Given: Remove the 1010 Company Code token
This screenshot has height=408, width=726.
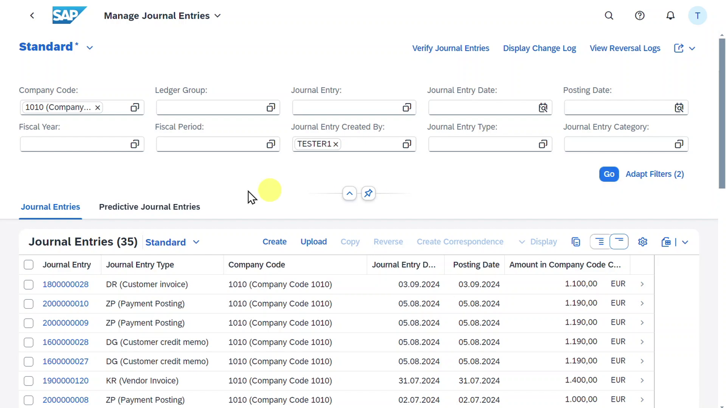Looking at the screenshot, I should [98, 108].
